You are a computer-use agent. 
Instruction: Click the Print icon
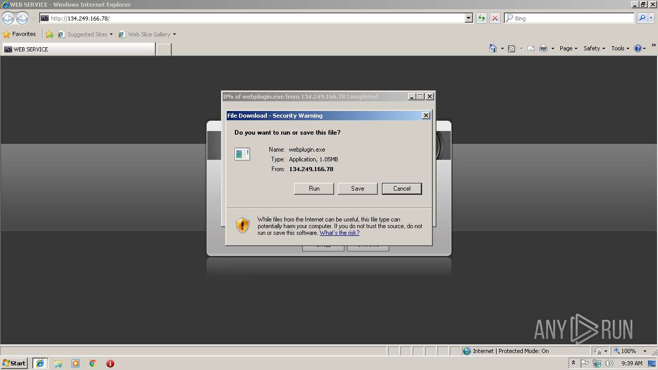pyautogui.click(x=543, y=48)
